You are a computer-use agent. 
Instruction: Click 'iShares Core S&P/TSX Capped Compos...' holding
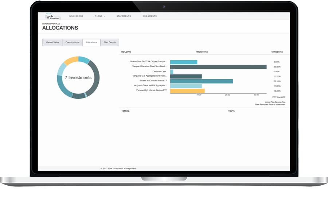click(148, 61)
